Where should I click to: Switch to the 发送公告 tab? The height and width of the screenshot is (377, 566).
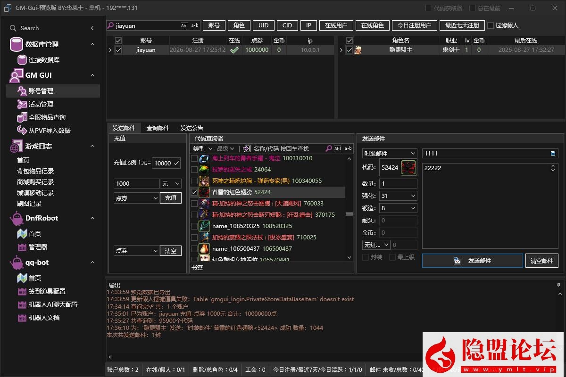click(x=192, y=128)
